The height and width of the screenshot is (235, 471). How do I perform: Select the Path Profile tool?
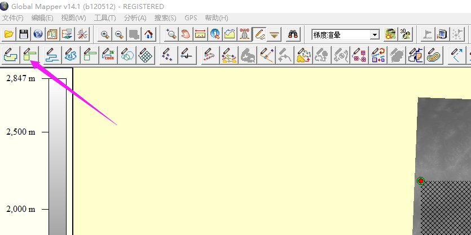[230, 34]
